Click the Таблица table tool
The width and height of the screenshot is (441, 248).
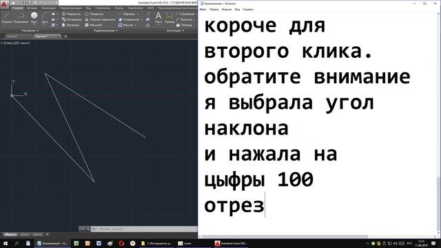click(x=184, y=25)
